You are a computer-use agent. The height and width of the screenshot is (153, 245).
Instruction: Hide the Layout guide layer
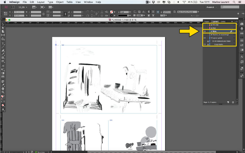[x=204, y=38]
